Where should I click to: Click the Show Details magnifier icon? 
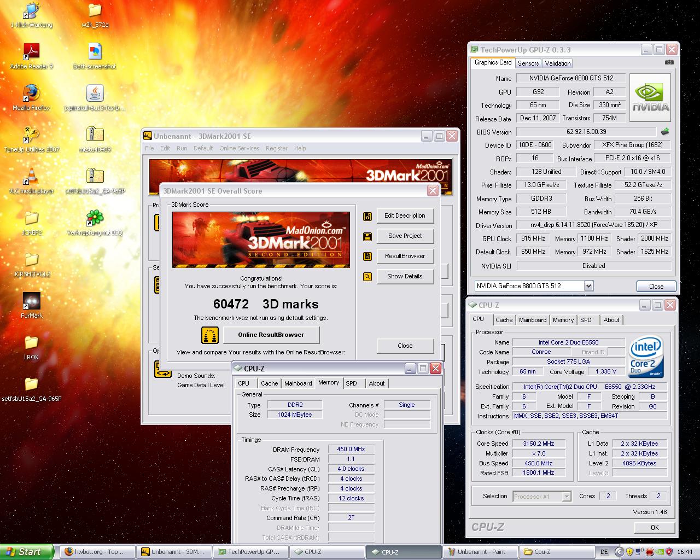367,277
